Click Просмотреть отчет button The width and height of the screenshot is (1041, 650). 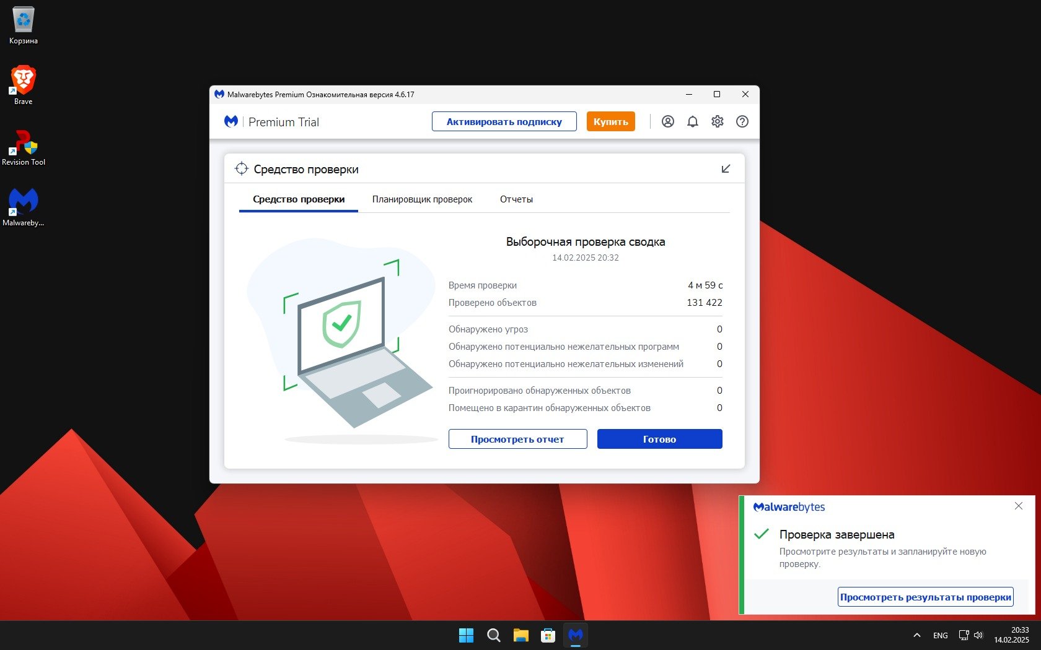click(x=517, y=439)
